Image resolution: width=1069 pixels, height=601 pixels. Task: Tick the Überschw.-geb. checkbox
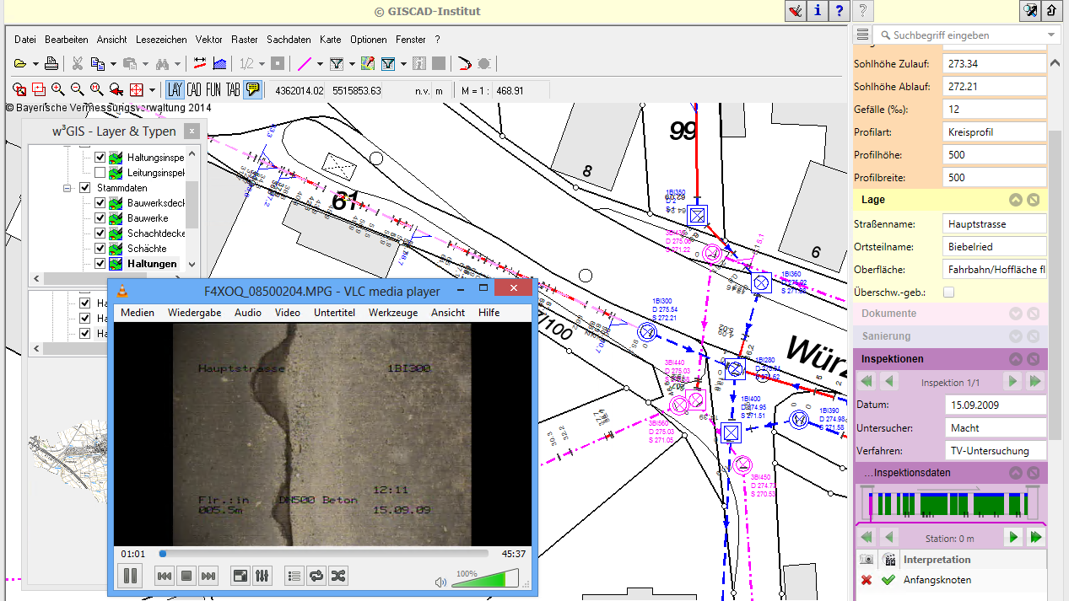pyautogui.click(x=949, y=292)
